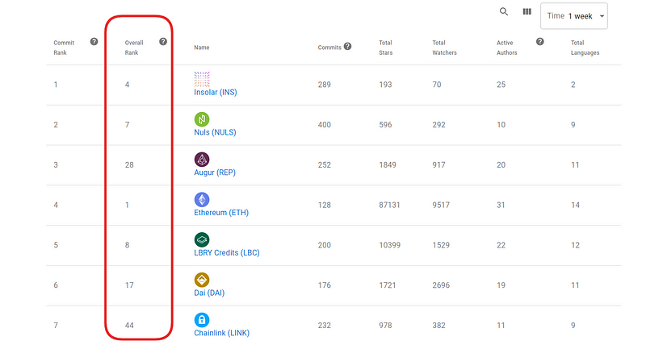Click the Nuls green logo
Screen dimensions: 646x345
point(202,119)
